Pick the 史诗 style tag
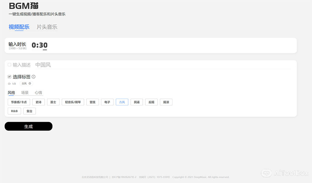 coord(38,102)
